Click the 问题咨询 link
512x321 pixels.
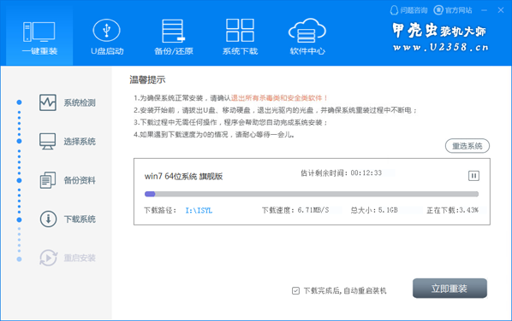coord(408,10)
